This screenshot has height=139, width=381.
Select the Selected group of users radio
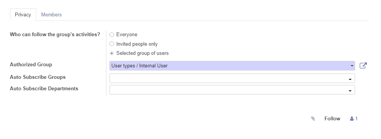click(x=112, y=53)
